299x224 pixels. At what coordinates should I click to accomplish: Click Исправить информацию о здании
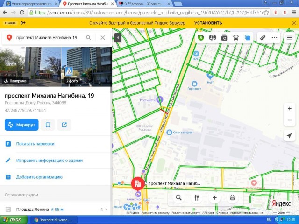coord(50,161)
